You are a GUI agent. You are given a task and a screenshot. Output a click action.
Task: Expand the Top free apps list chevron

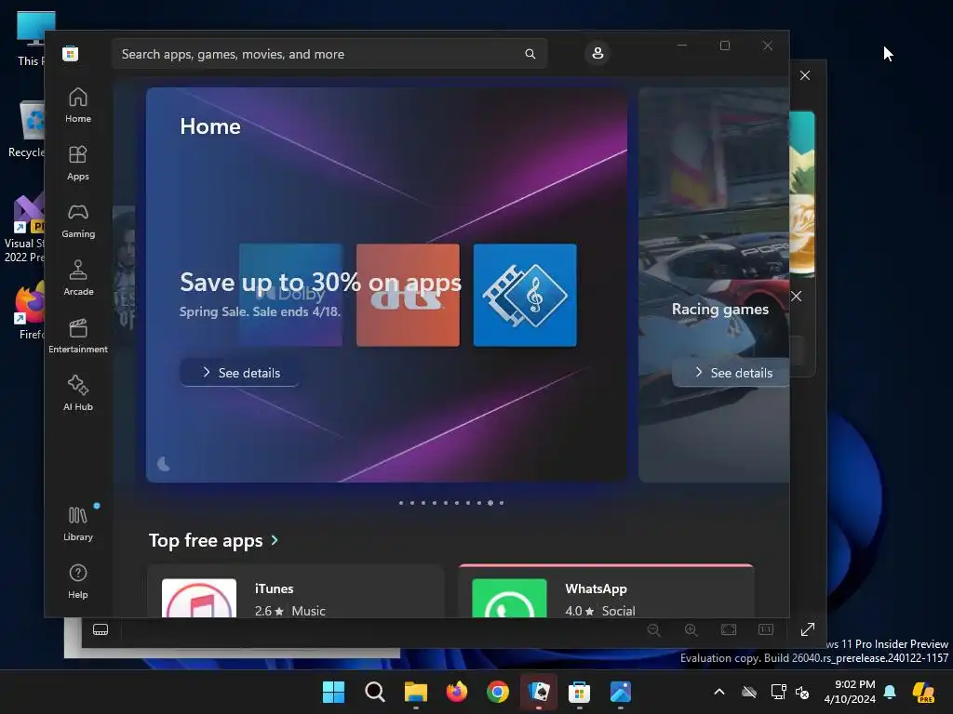(x=275, y=540)
